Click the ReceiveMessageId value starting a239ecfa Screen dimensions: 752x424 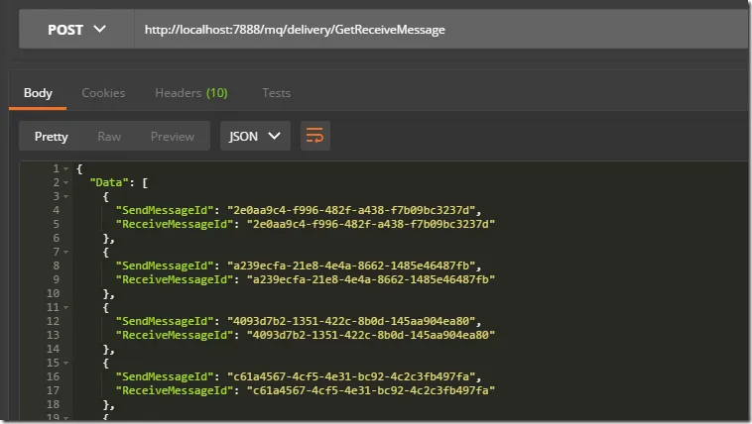point(371,279)
